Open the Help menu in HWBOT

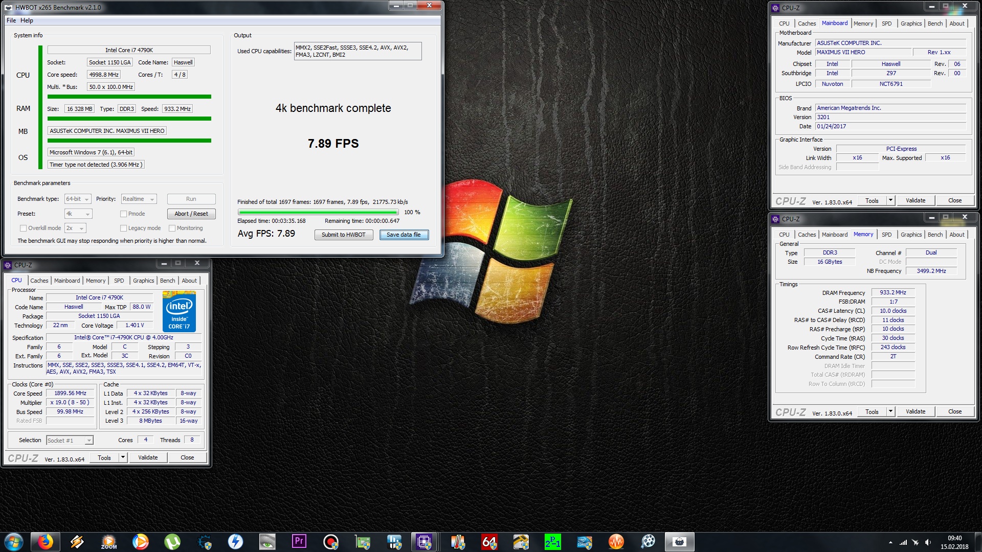click(x=27, y=20)
